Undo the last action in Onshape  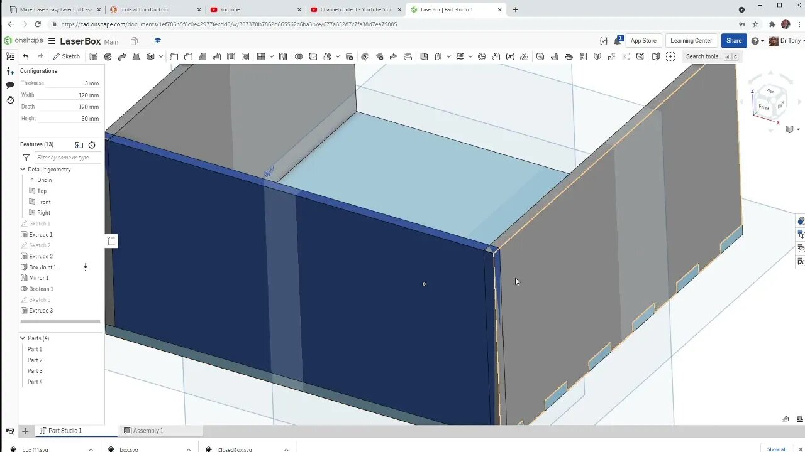tap(25, 56)
